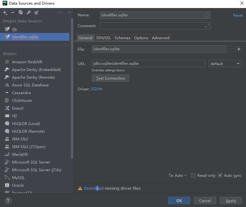The height and width of the screenshot is (207, 246).
Task: Click the color circle in the Name field
Action: pos(207,15)
